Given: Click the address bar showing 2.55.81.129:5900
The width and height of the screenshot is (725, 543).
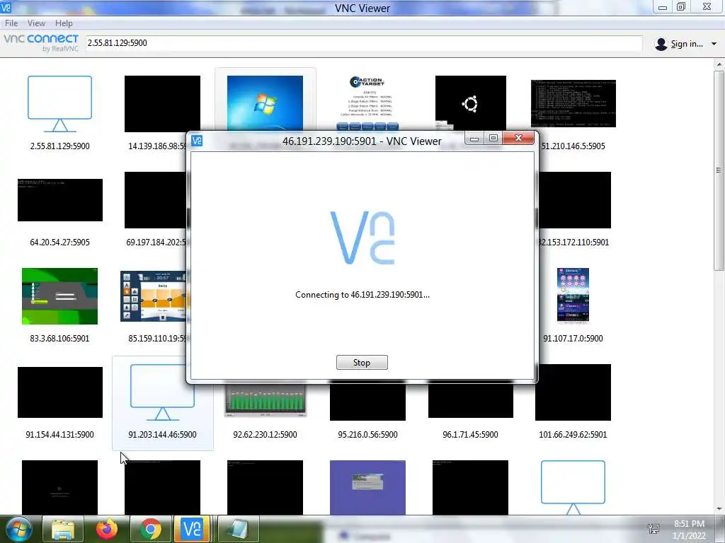Looking at the screenshot, I should (x=363, y=43).
